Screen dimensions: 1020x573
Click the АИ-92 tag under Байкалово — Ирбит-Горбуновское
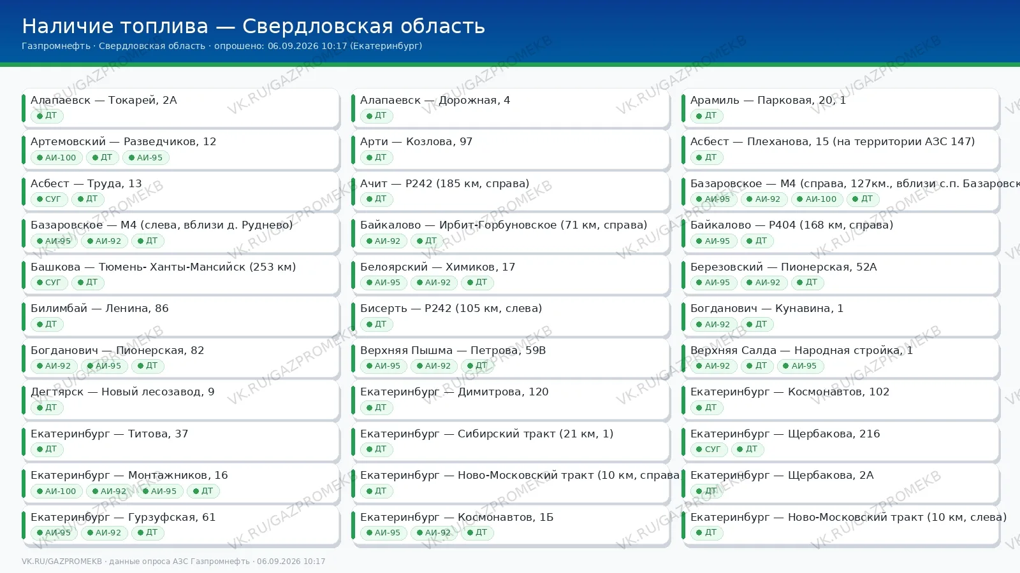384,241
